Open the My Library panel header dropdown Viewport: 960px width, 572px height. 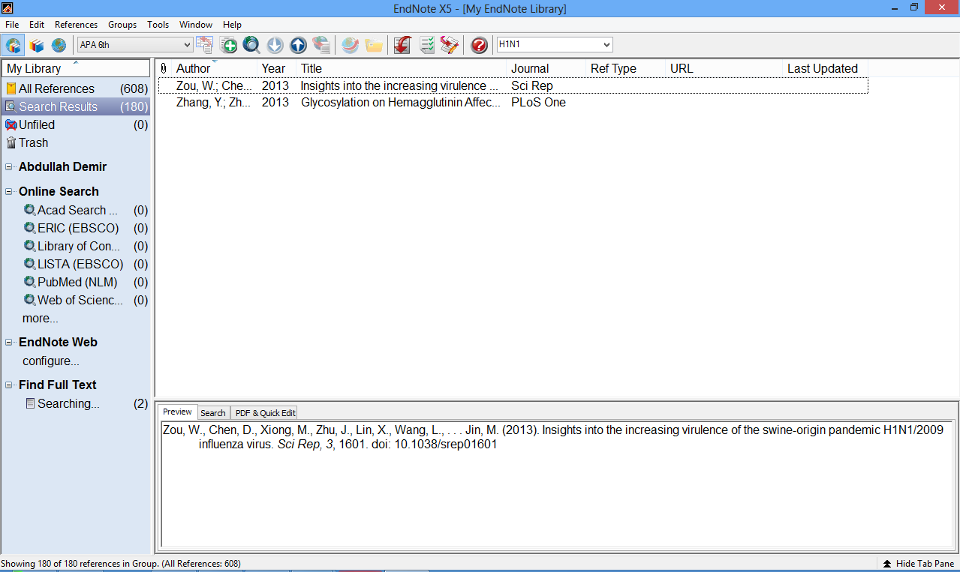coord(75,68)
